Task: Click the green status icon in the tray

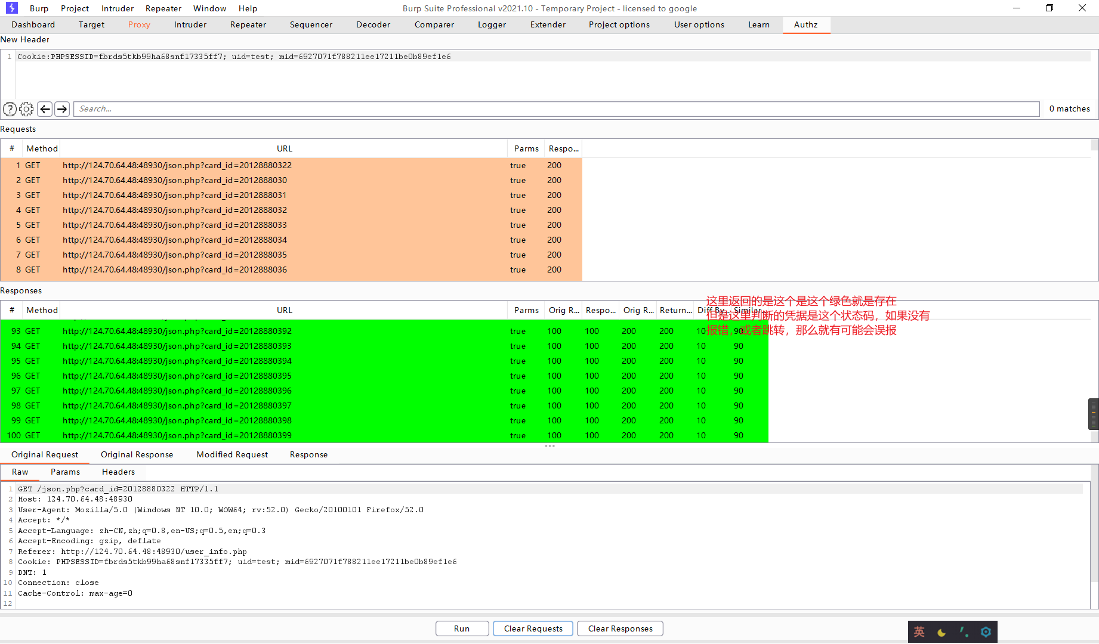Action: 963,631
